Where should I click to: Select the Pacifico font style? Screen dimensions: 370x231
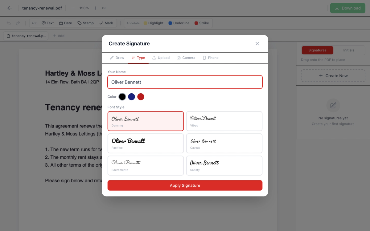(x=146, y=144)
